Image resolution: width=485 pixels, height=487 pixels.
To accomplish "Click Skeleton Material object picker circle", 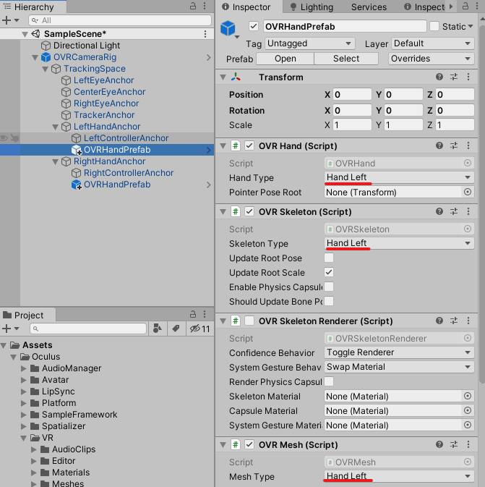I will coord(468,396).
